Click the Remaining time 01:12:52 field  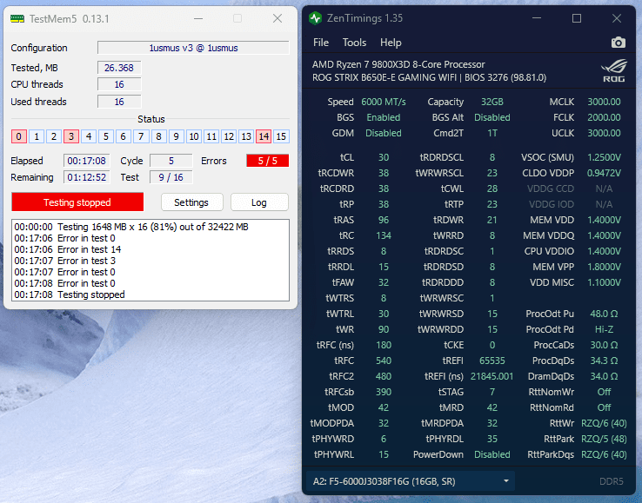pyautogui.click(x=86, y=177)
